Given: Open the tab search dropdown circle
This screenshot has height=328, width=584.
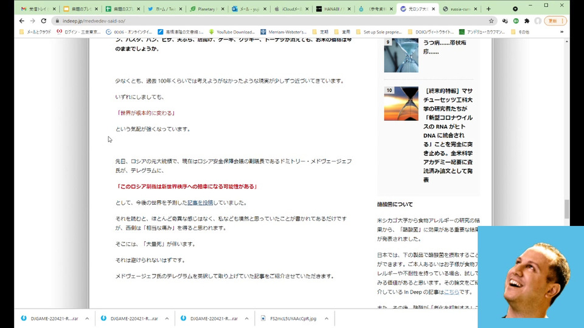Looking at the screenshot, I should (515, 9).
